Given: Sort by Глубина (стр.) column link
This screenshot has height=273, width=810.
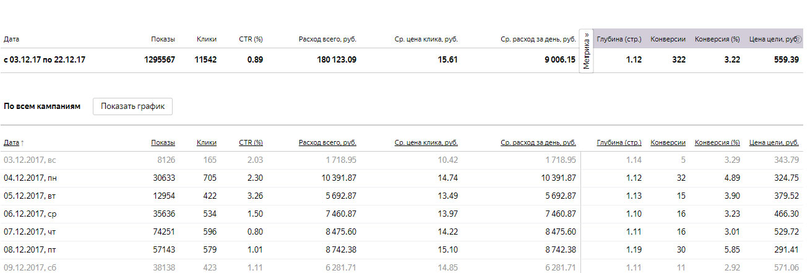Looking at the screenshot, I should [x=619, y=142].
